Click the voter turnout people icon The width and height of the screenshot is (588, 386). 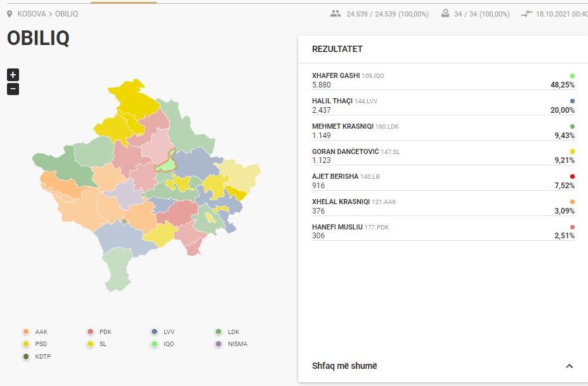tap(334, 12)
